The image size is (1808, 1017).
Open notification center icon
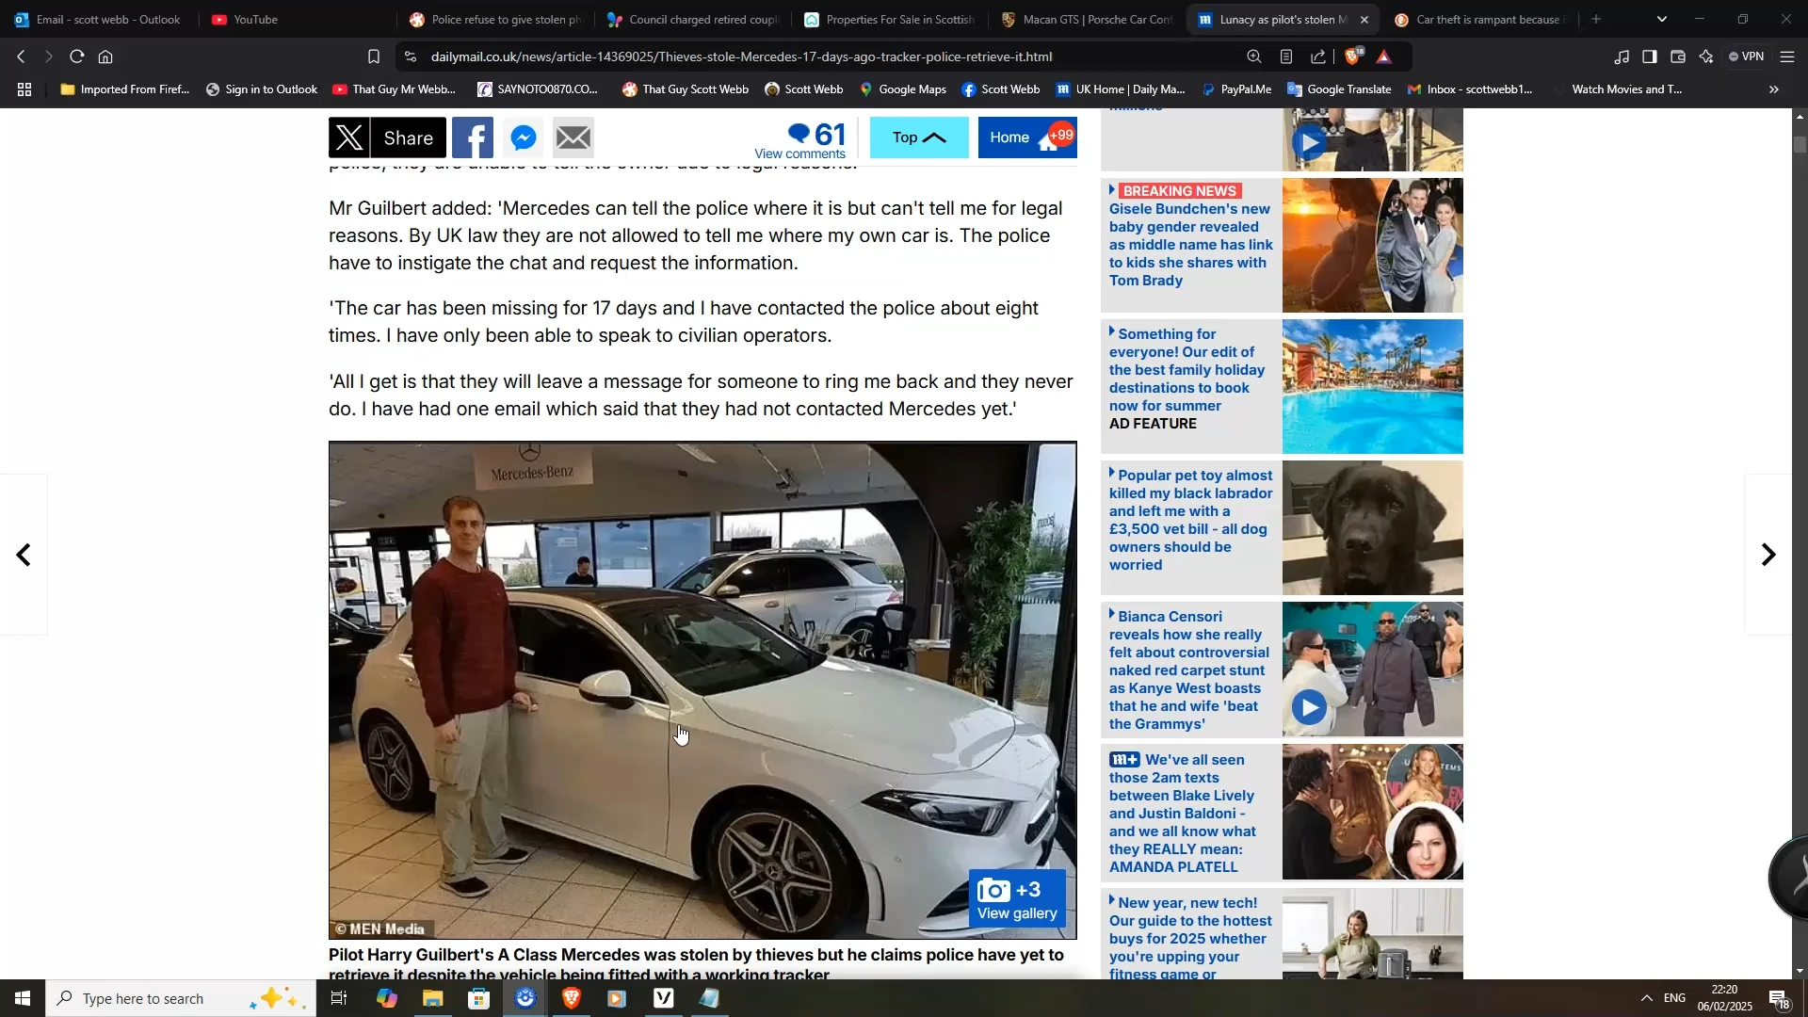1780,998
